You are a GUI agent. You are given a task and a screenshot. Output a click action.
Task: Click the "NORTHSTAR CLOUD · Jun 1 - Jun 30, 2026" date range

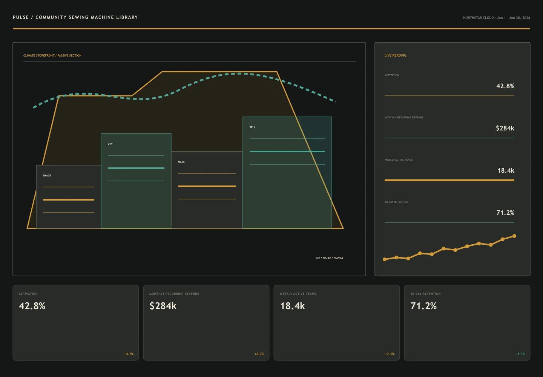[x=497, y=18]
